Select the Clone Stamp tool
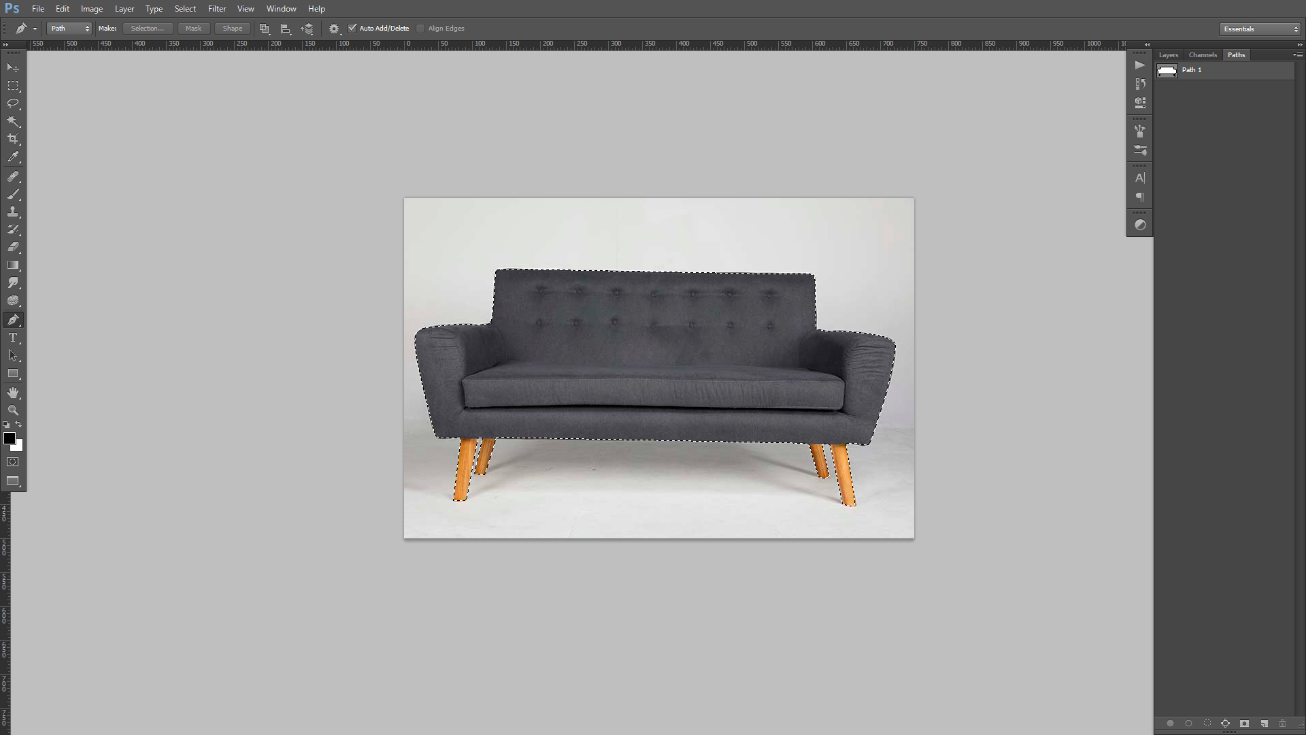Image resolution: width=1306 pixels, height=735 pixels. (x=13, y=212)
